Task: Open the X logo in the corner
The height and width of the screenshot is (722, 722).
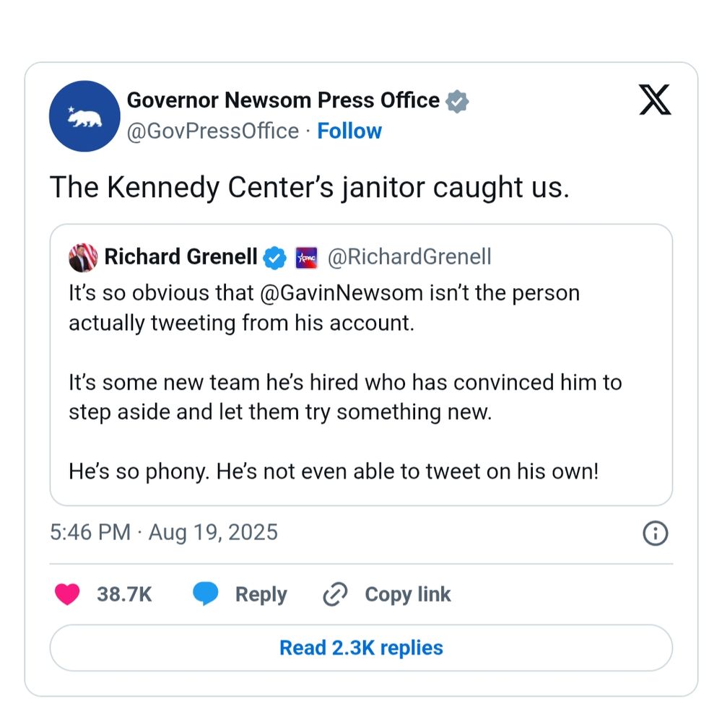Action: [x=655, y=100]
